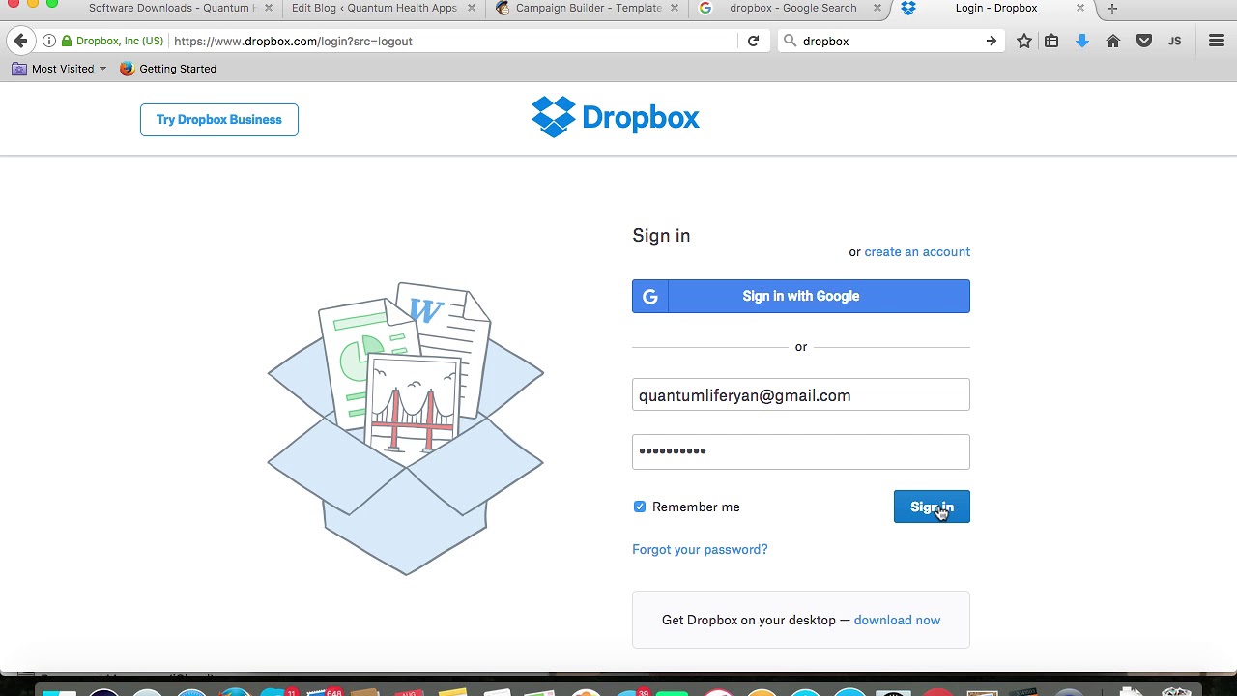
Task: Open the Pocket icon in toolbar
Action: [1144, 41]
